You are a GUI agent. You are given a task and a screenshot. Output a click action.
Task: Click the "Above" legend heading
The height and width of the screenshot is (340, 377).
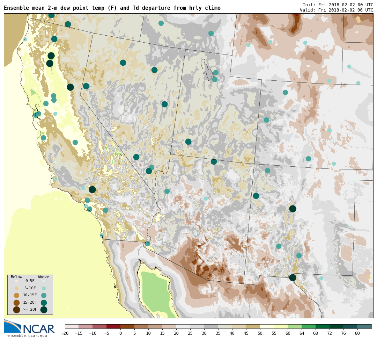tap(43, 277)
